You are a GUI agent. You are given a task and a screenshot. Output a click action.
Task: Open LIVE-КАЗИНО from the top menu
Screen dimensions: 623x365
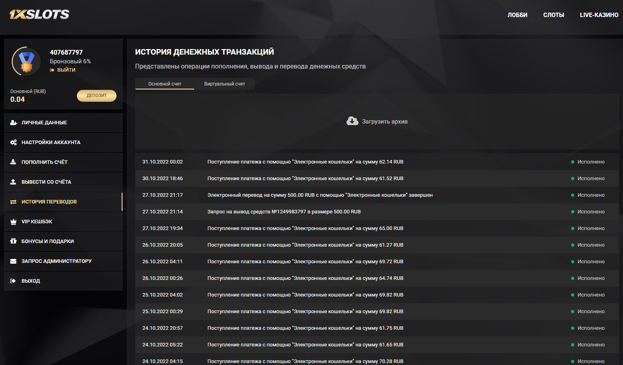click(599, 15)
